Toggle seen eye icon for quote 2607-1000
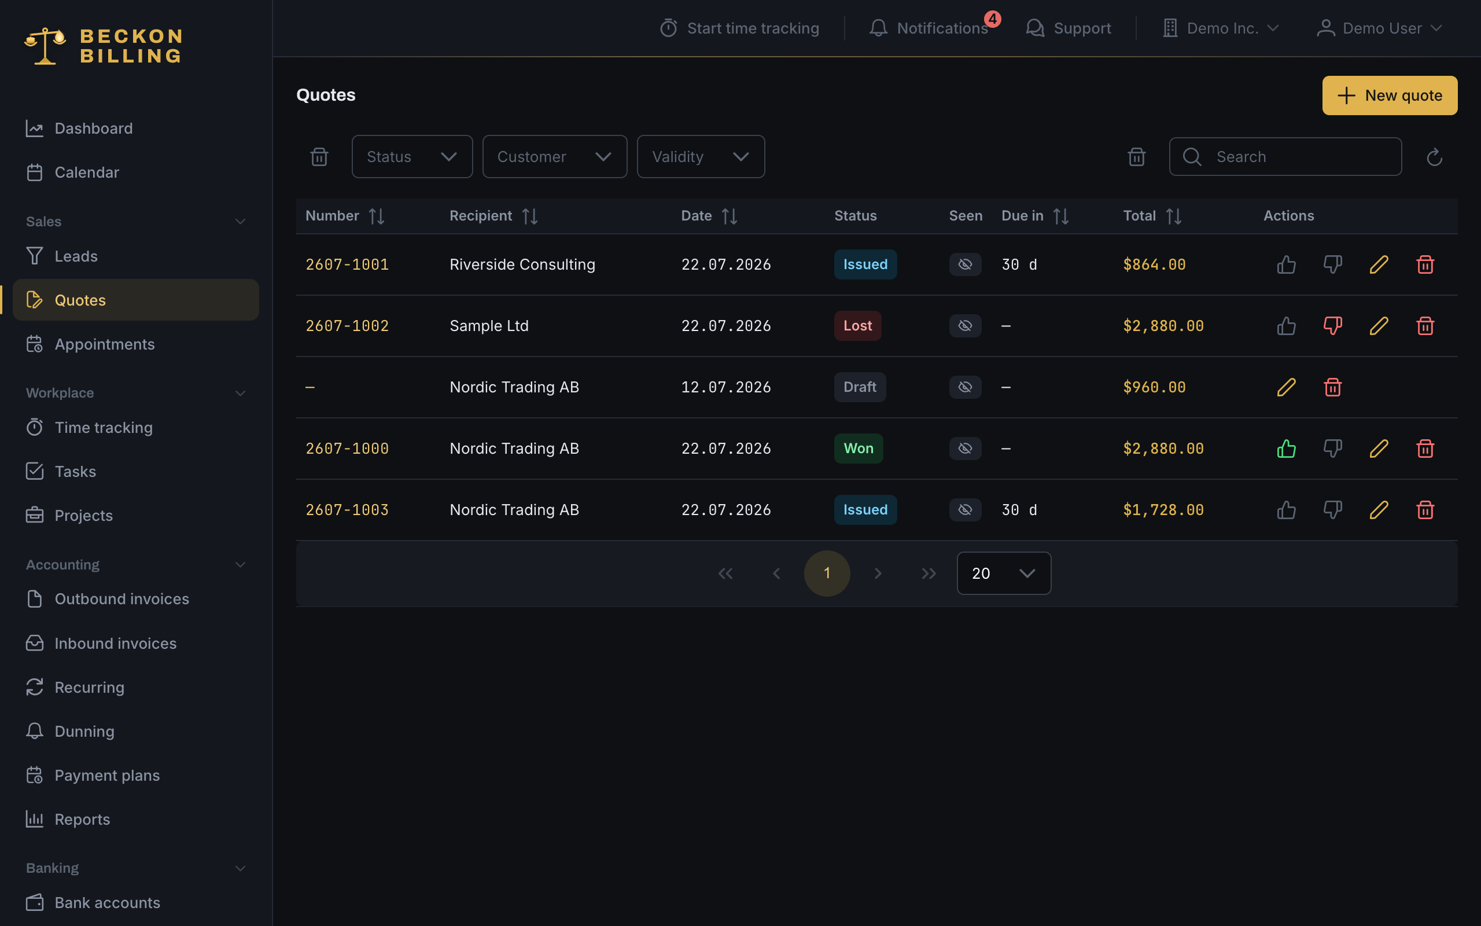 click(965, 449)
